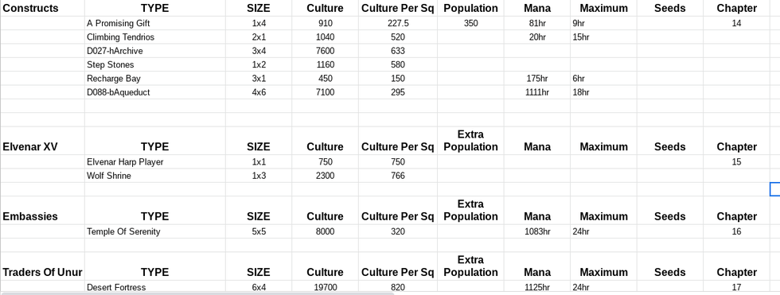
Task: Click the Climbing Tendrios cell
Action: [155, 37]
